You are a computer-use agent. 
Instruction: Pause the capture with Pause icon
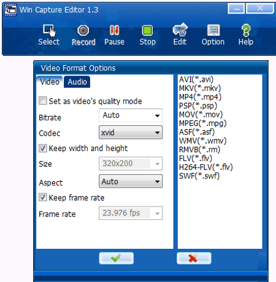[114, 30]
